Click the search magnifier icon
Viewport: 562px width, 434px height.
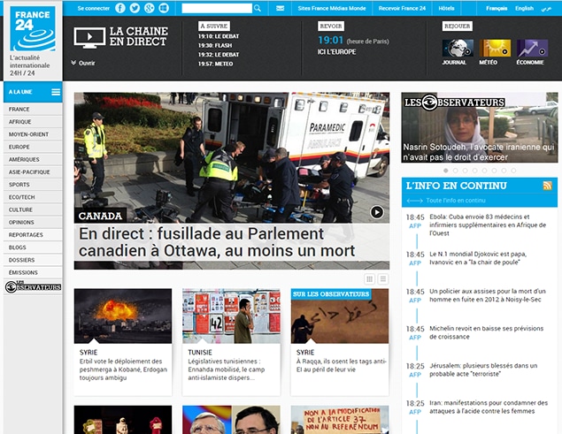click(x=258, y=8)
